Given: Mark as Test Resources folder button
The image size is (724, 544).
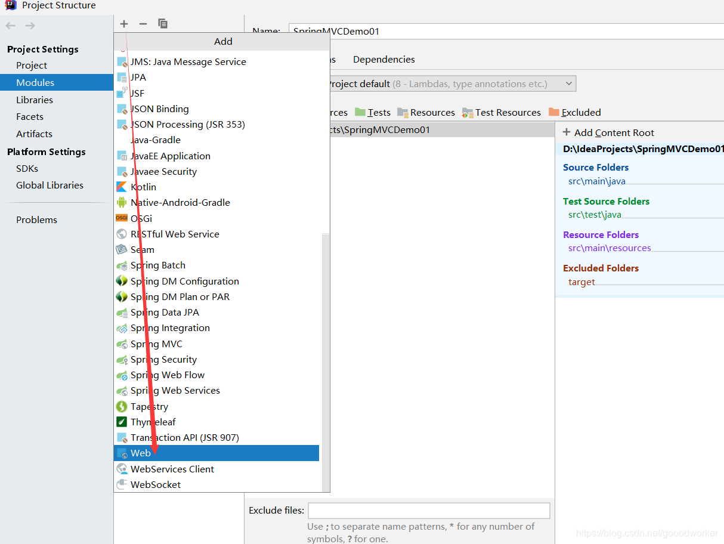Looking at the screenshot, I should (501, 112).
